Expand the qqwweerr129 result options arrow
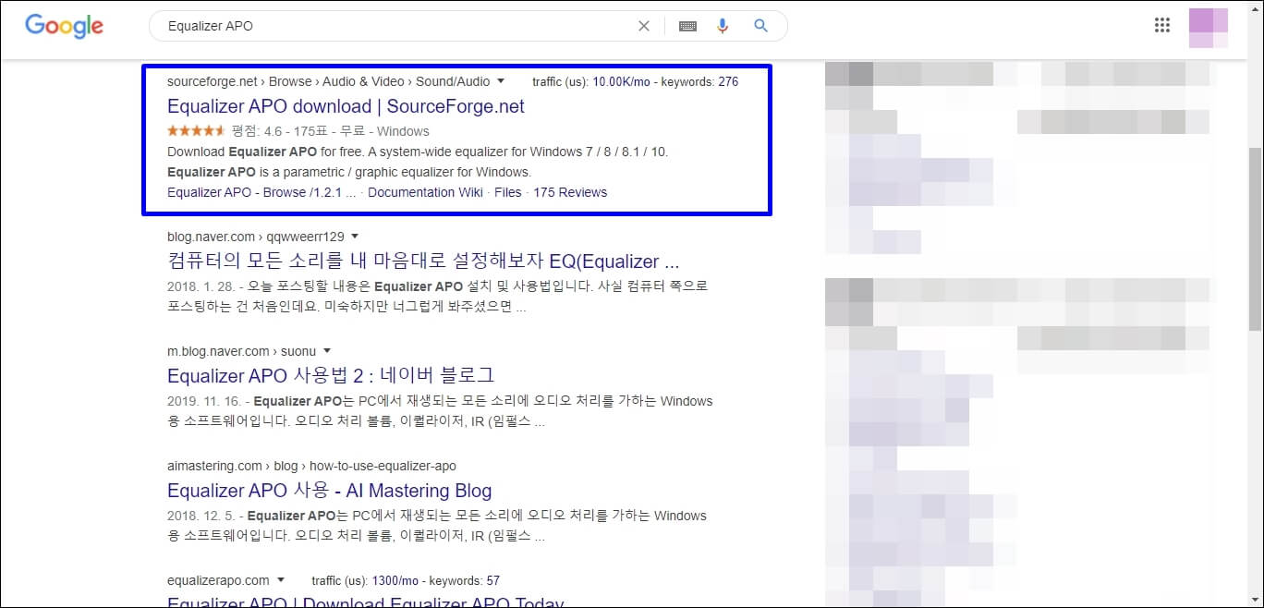The width and height of the screenshot is (1264, 608). point(355,237)
